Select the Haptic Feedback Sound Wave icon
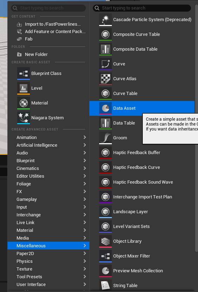Image resolution: width=198 pixels, height=292 pixels. pos(106,182)
